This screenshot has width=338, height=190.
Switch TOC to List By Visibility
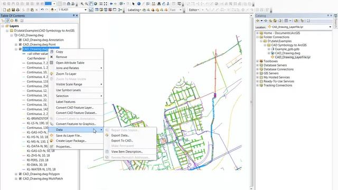pyautogui.click(x=12, y=21)
